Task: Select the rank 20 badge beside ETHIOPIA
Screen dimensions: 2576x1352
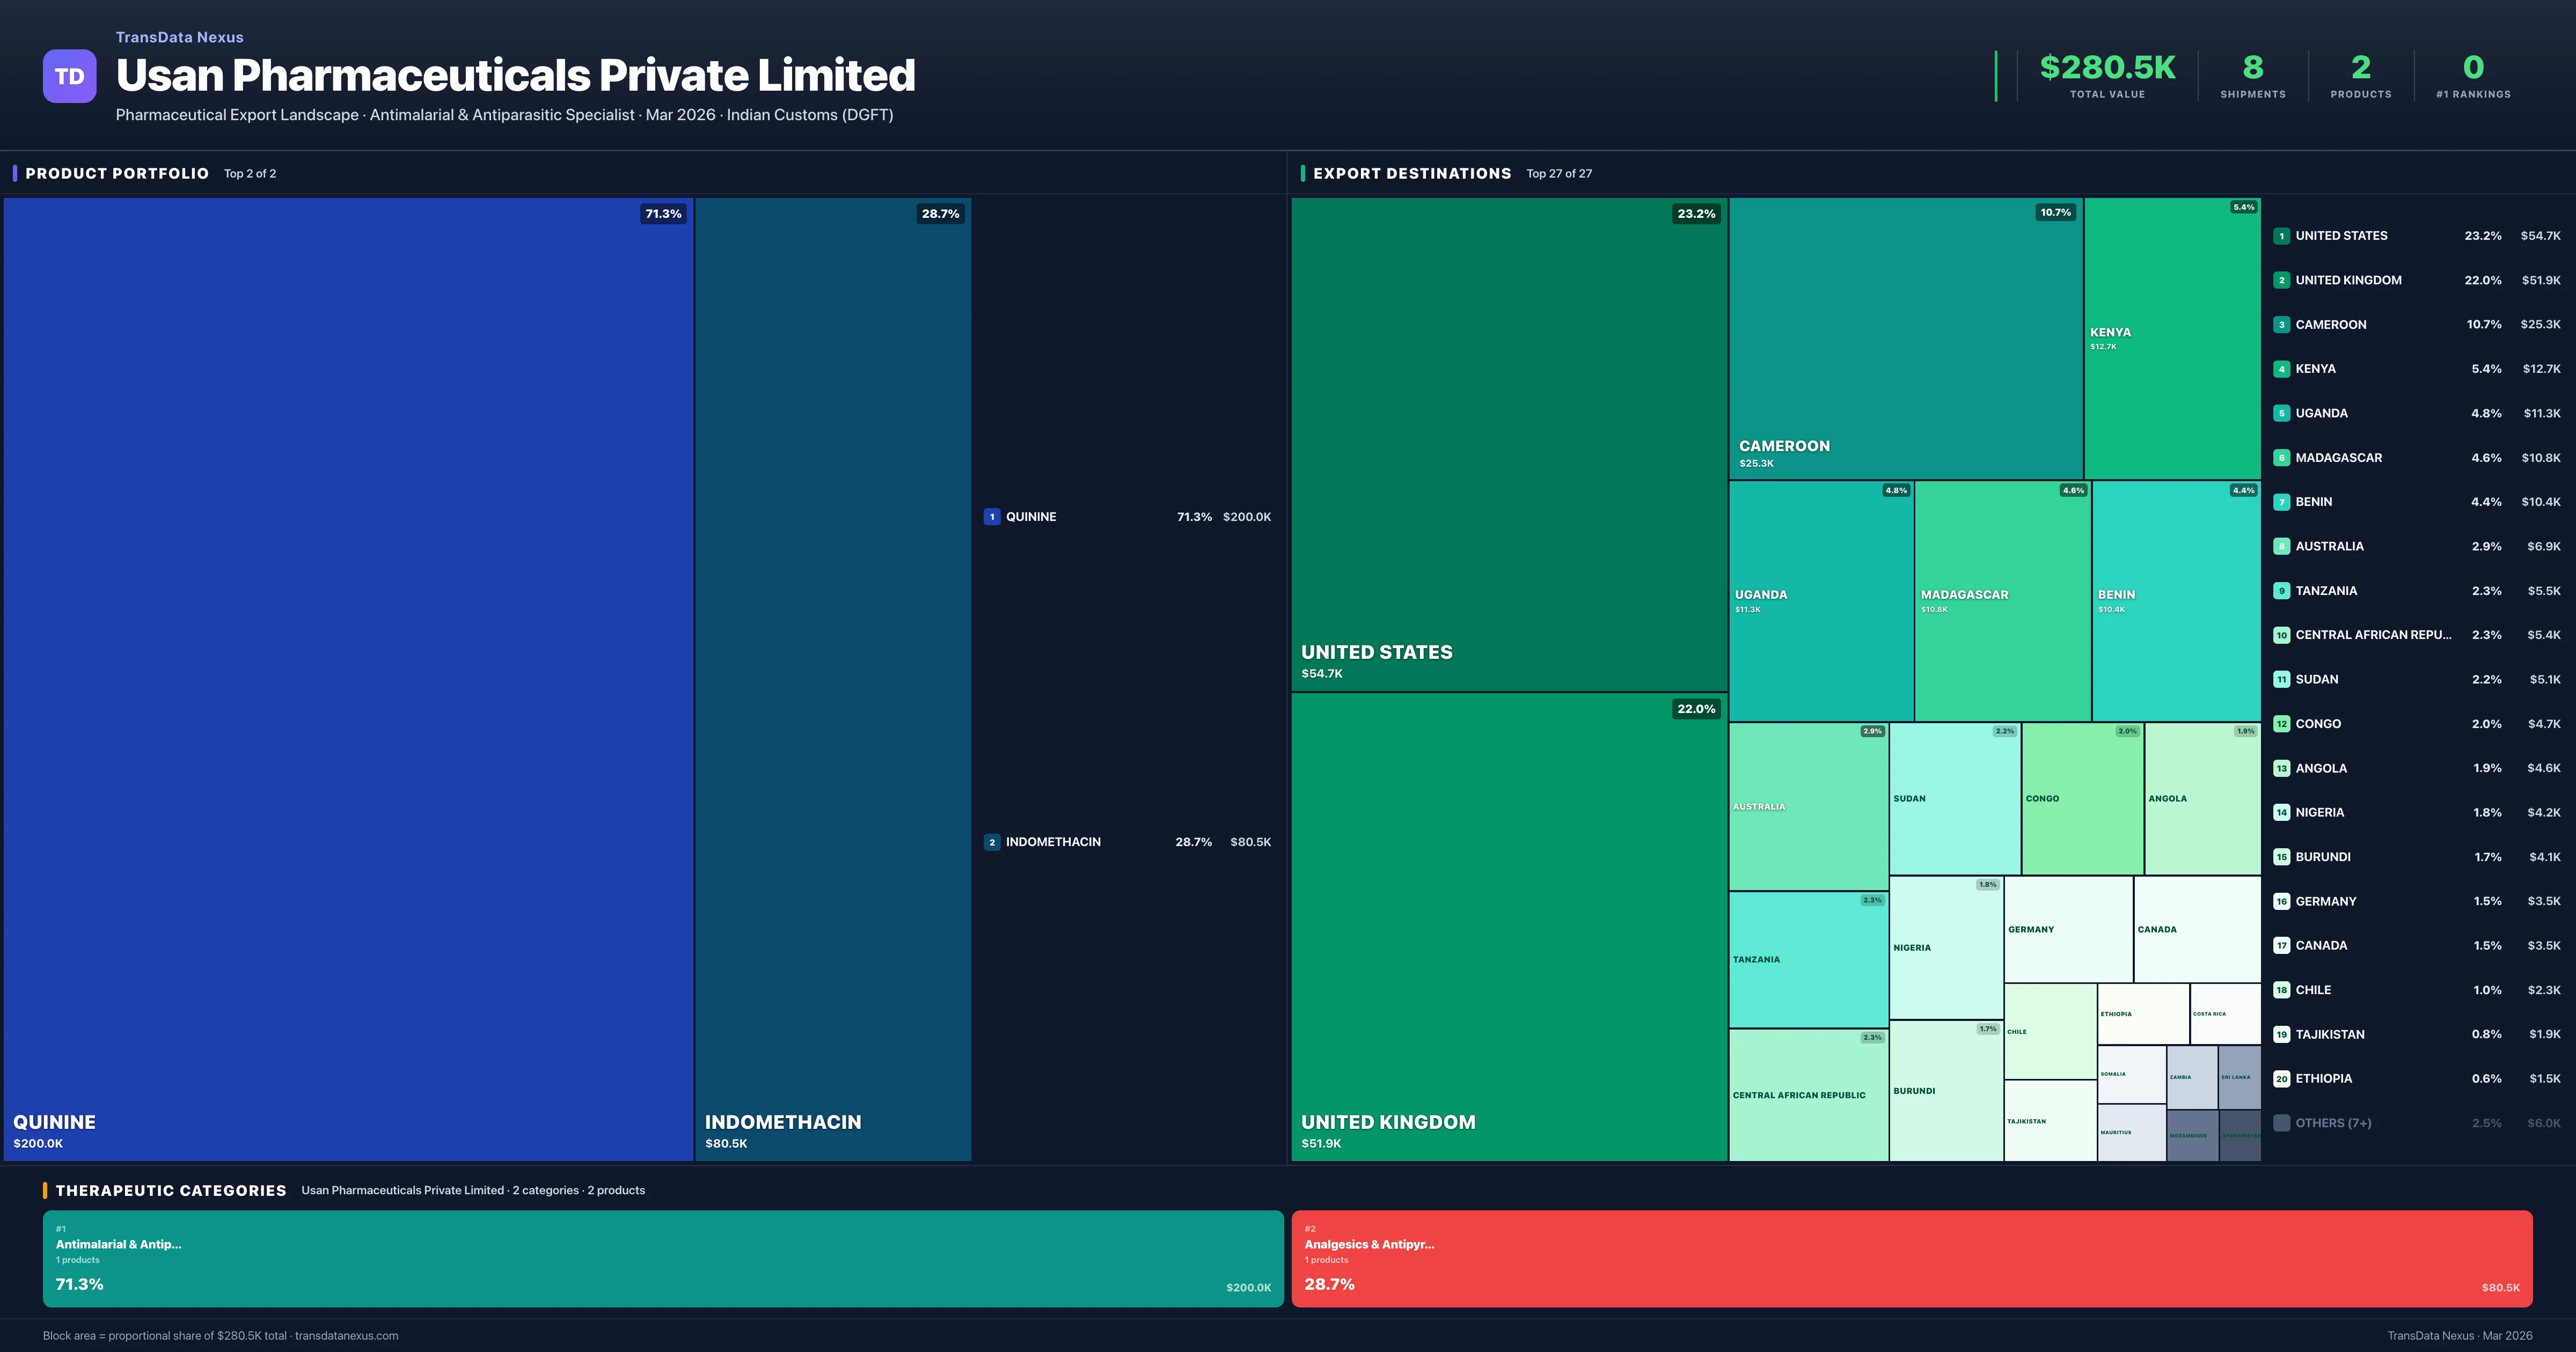Action: coord(2282,1078)
